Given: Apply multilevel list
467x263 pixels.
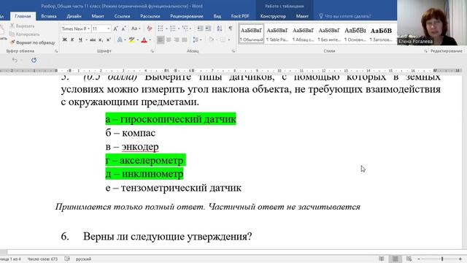Looking at the screenshot, I should click(x=185, y=28).
